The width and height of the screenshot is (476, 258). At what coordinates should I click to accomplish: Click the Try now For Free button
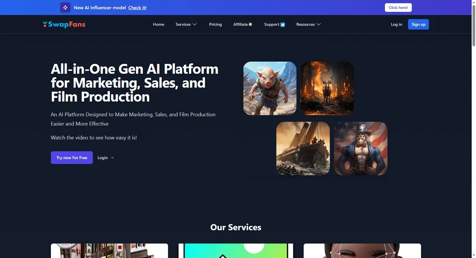[72, 158]
